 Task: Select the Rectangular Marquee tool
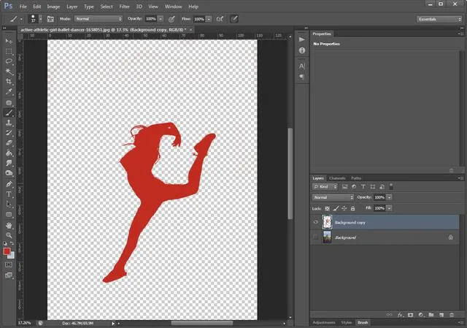click(x=9, y=51)
